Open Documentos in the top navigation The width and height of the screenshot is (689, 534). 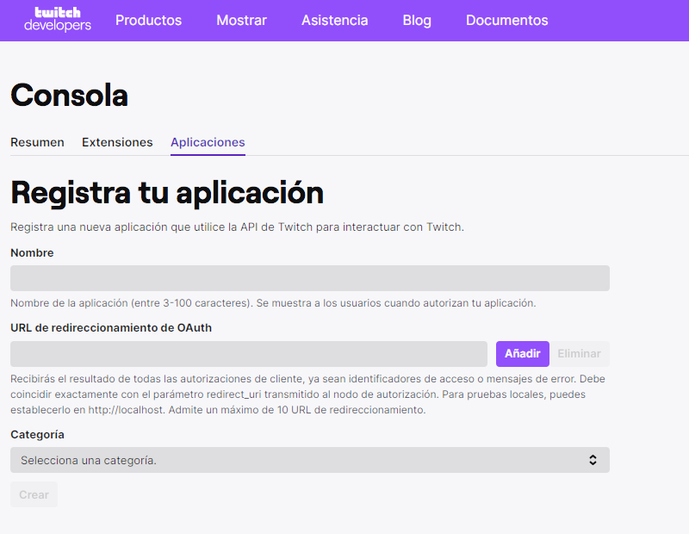506,20
